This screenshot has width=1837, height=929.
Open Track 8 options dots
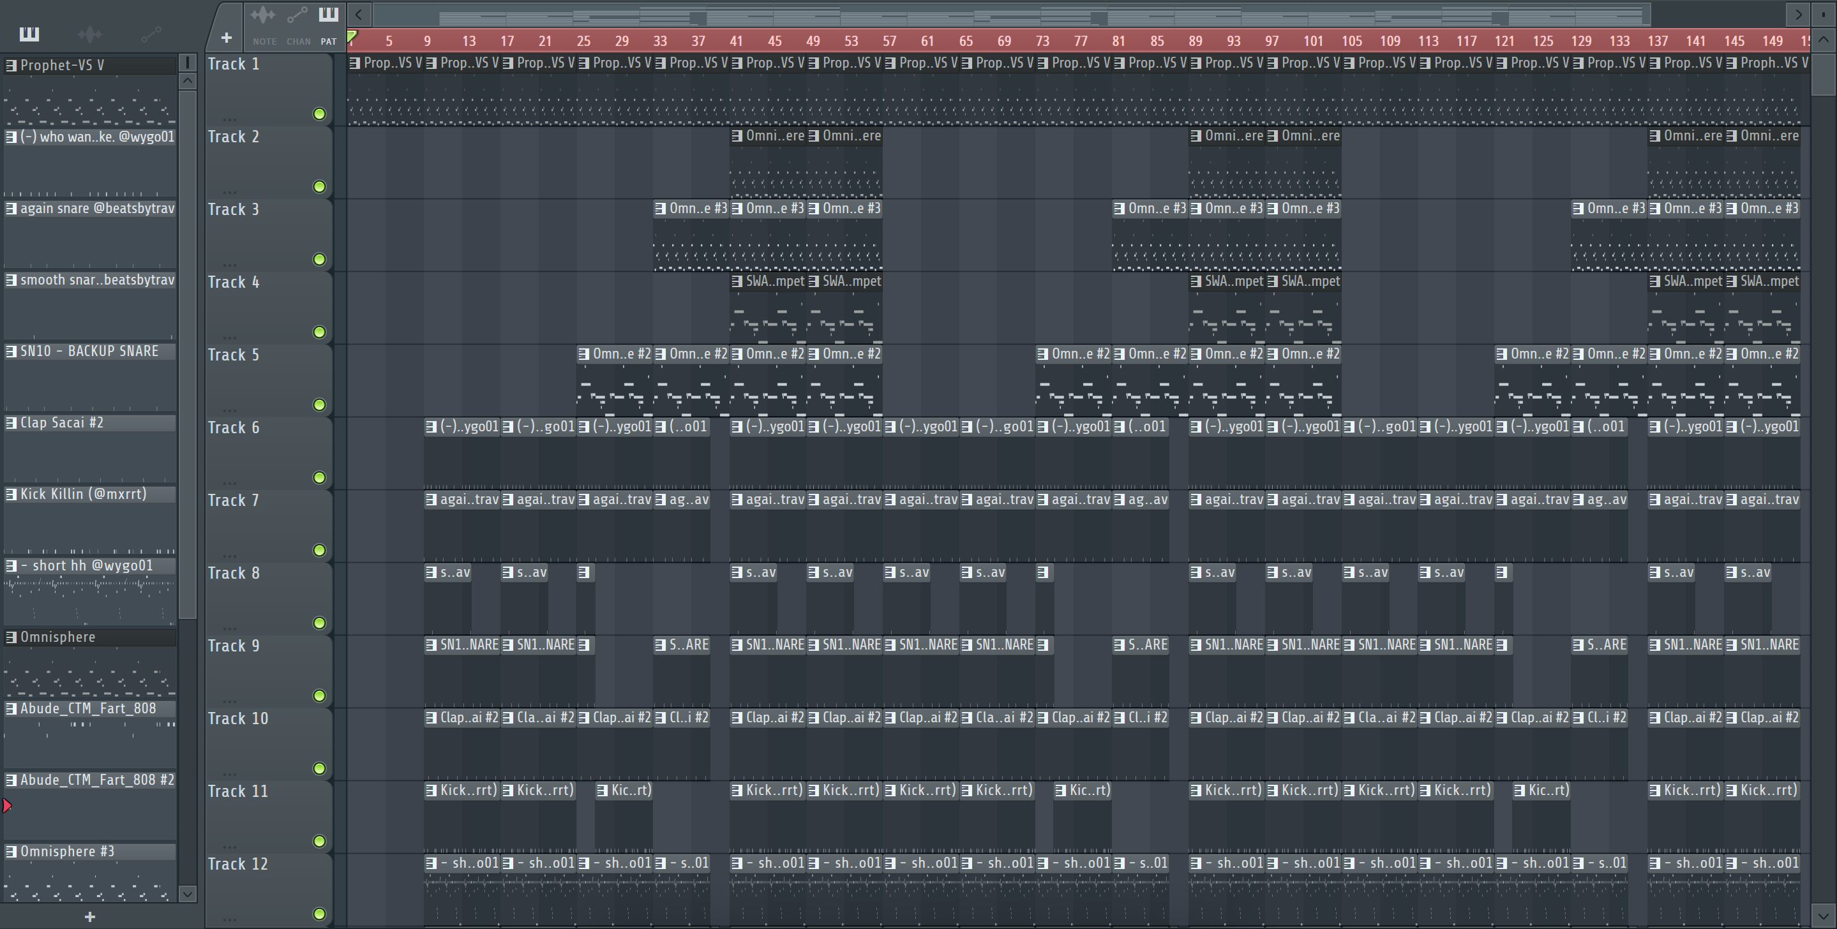229,628
